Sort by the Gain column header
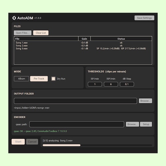This screenshot has width=166, height=166. pyautogui.click(x=84, y=39)
